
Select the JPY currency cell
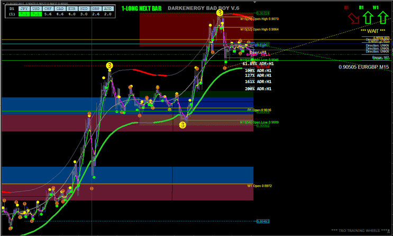[x=24, y=8]
